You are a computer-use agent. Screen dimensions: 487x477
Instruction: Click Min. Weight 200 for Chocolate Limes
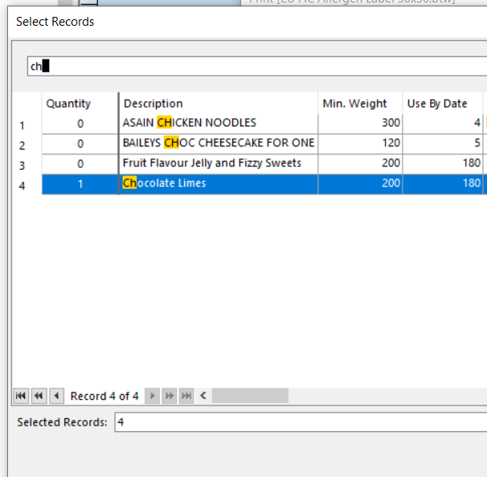360,183
